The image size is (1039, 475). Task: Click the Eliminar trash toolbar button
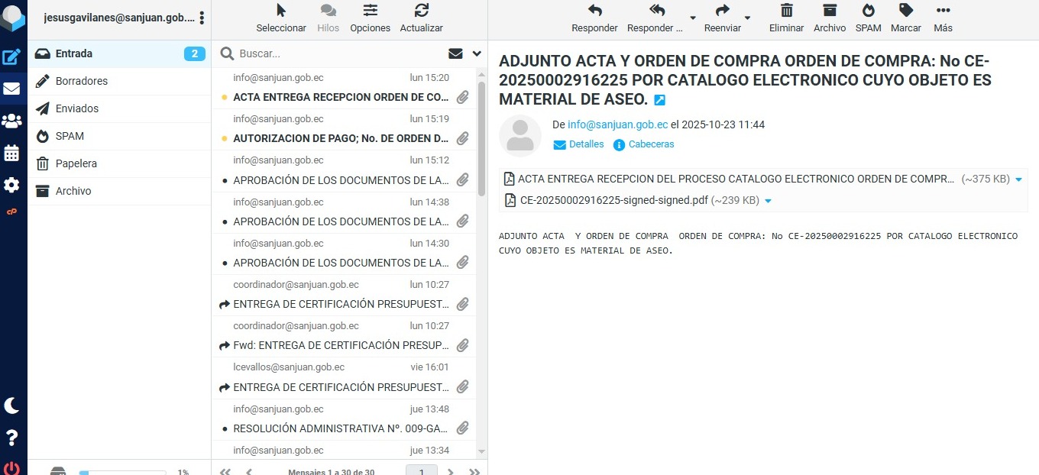pyautogui.click(x=786, y=18)
